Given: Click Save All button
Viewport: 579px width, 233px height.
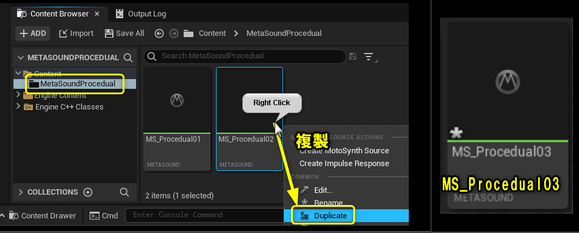Looking at the screenshot, I should pyautogui.click(x=124, y=33).
